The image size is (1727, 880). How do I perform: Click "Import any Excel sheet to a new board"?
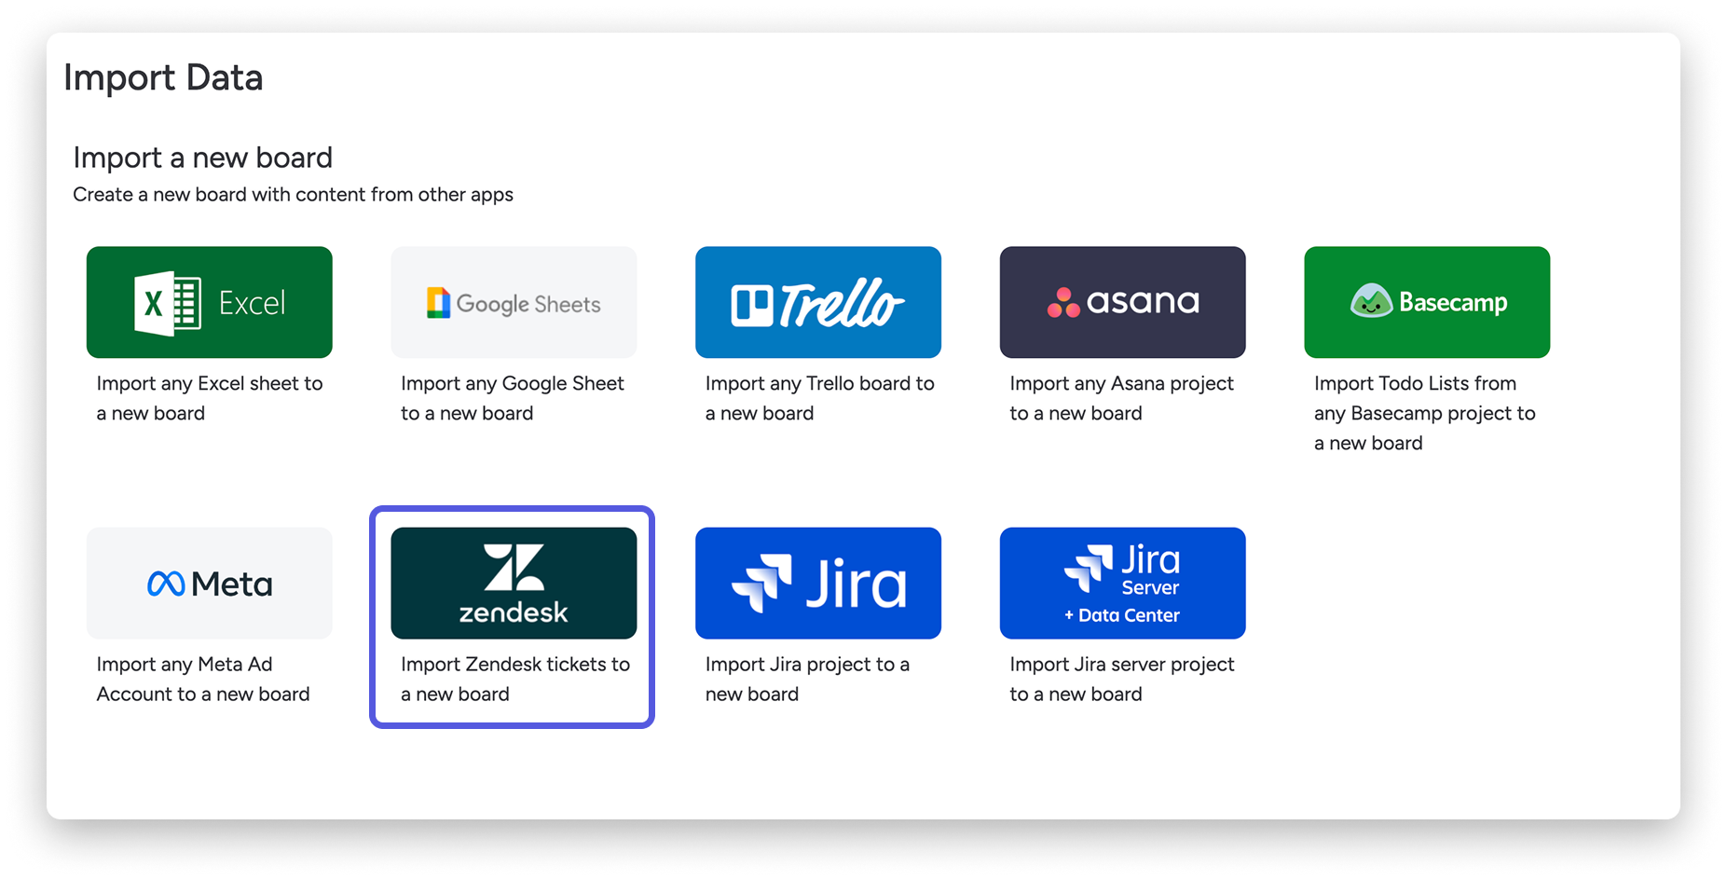(x=210, y=398)
